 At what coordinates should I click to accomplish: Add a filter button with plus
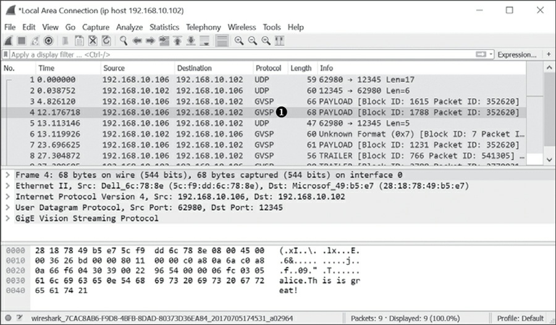click(x=549, y=54)
